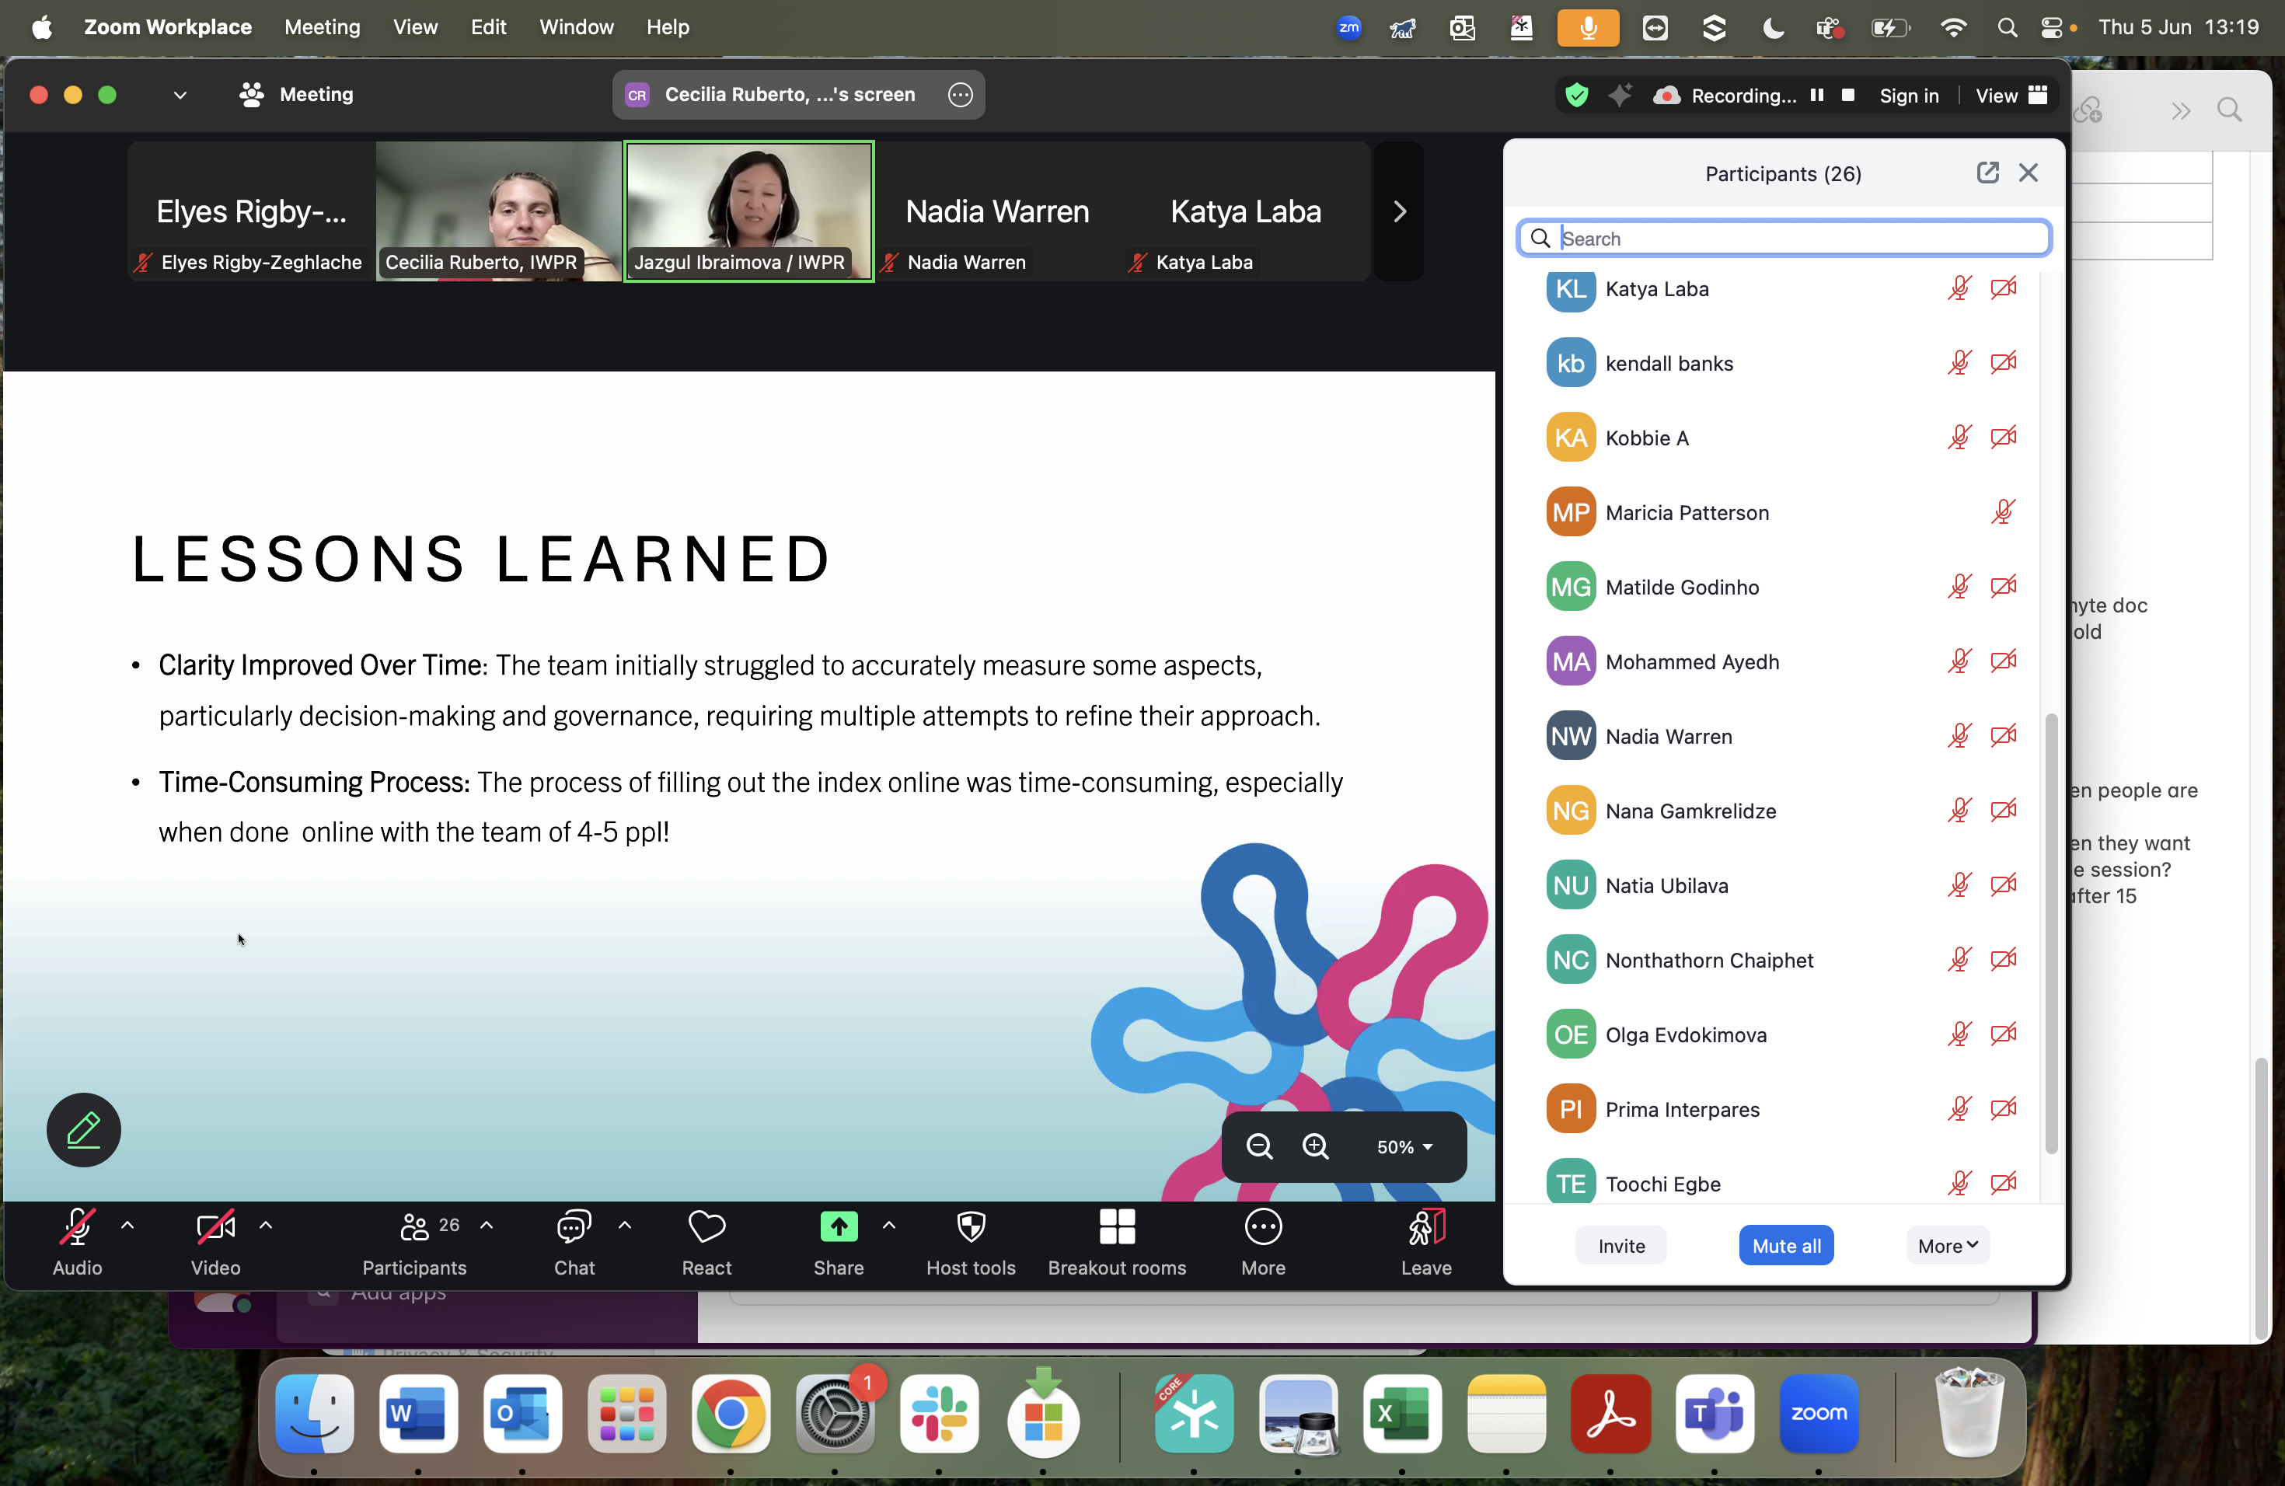Image resolution: width=2285 pixels, height=1486 pixels.
Task: Toggle kendall banks' microphone
Action: 1959,363
